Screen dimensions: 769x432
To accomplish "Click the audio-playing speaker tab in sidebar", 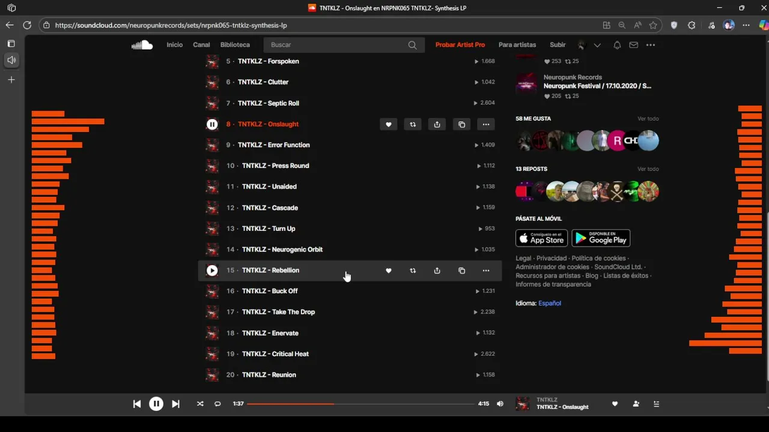I will [x=11, y=60].
